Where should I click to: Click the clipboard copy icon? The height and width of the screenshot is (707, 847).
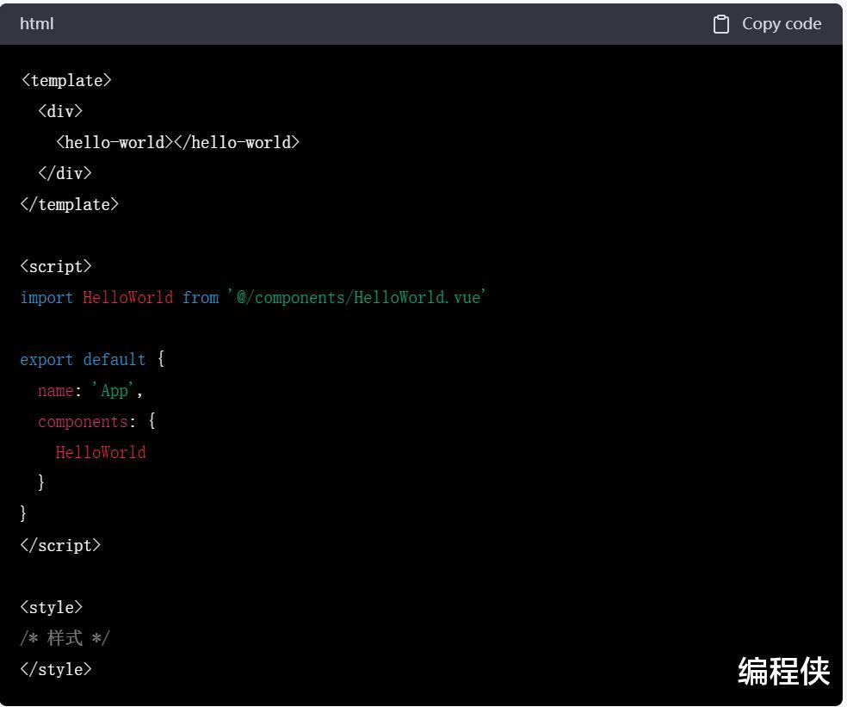pos(720,24)
